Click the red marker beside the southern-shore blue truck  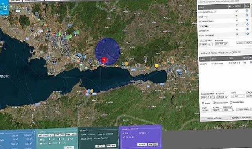[x=86, y=91]
